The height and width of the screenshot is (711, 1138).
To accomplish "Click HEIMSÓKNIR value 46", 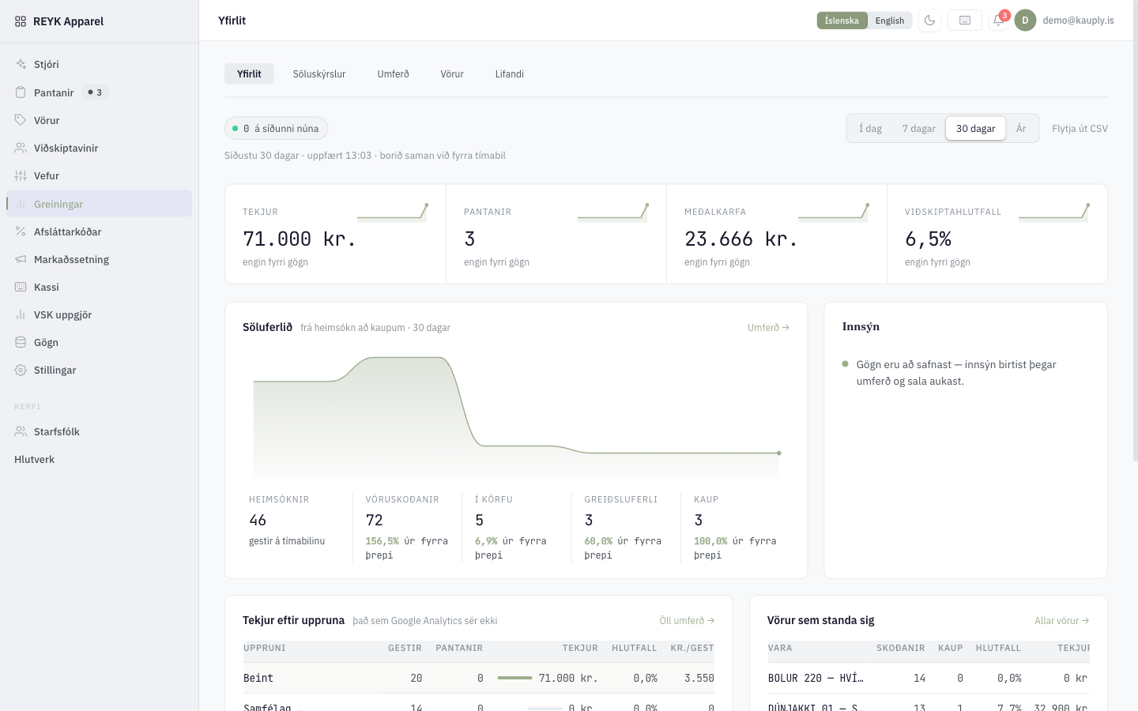I will 258,520.
